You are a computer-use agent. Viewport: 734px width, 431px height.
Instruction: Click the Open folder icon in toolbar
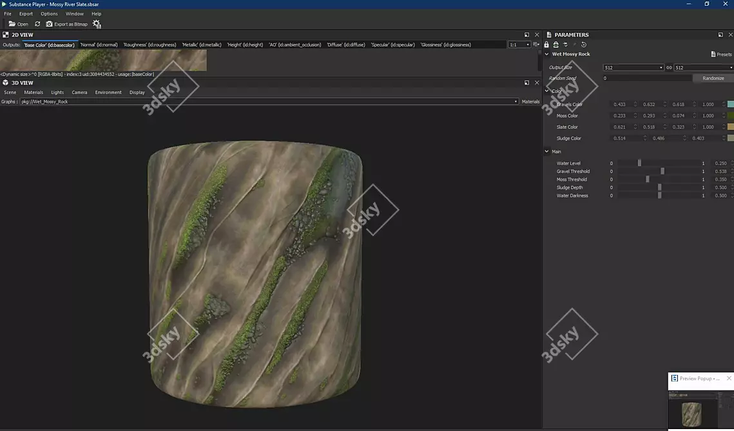point(12,24)
